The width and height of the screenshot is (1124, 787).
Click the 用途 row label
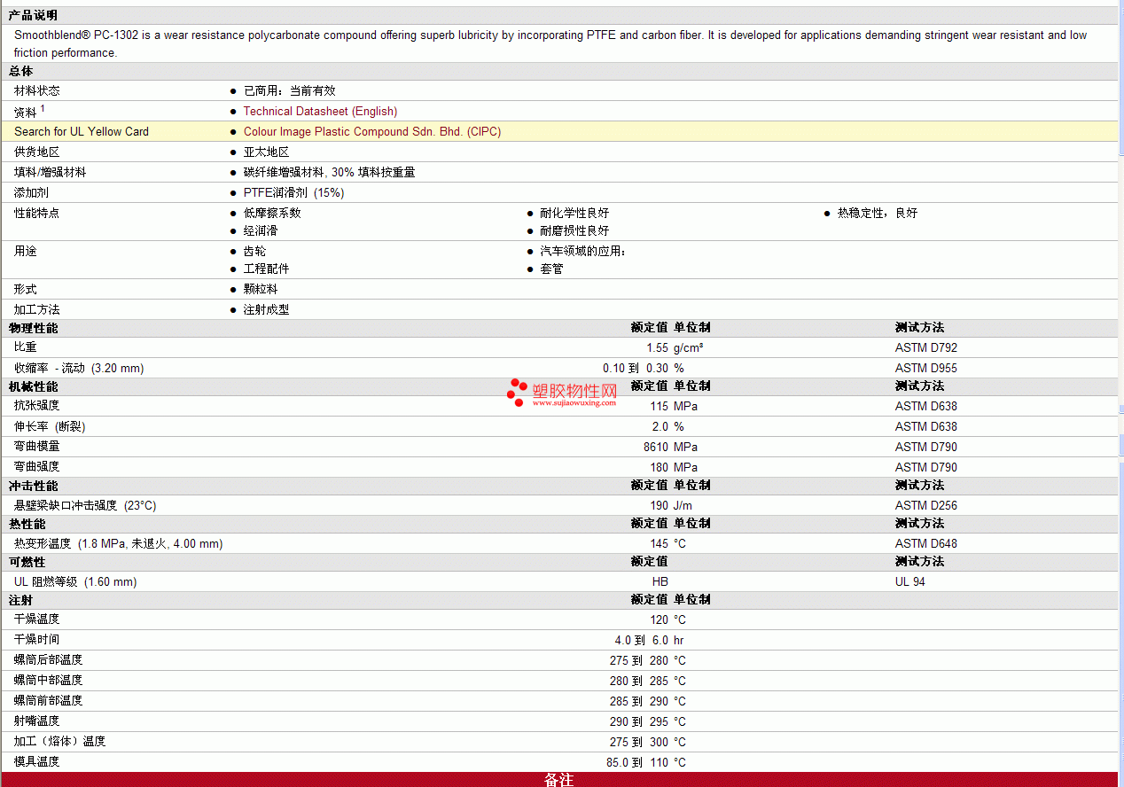pos(26,251)
